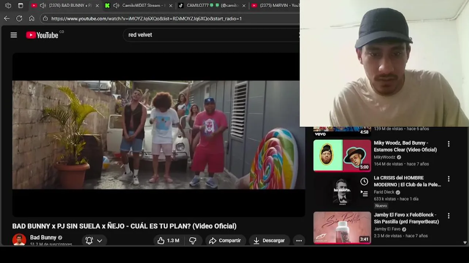This screenshot has height=263, width=469.
Task: View site information lock icon
Action: coord(45,18)
